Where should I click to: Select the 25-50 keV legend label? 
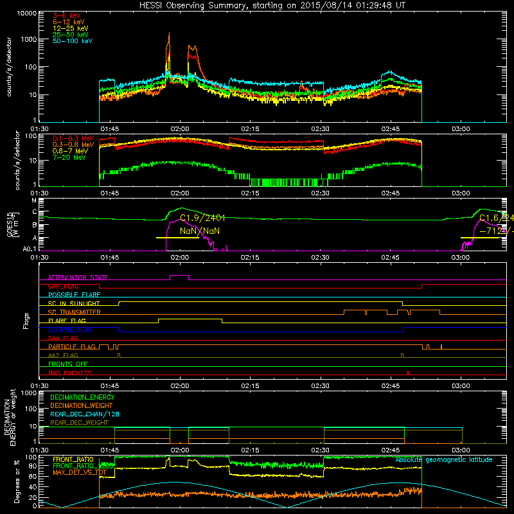[x=71, y=35]
